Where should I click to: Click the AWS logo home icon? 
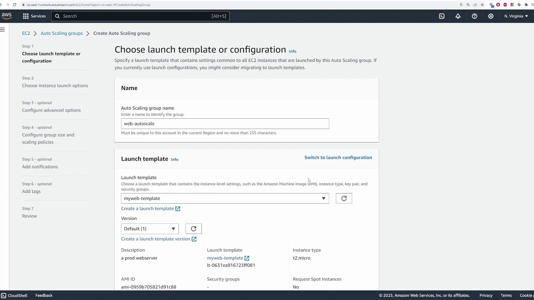(7, 16)
